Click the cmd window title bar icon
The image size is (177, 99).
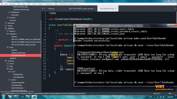pyautogui.click(x=75, y=26)
